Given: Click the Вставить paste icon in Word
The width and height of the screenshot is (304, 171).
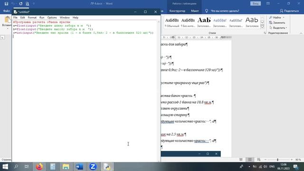Looking at the screenshot, I should point(8,20).
